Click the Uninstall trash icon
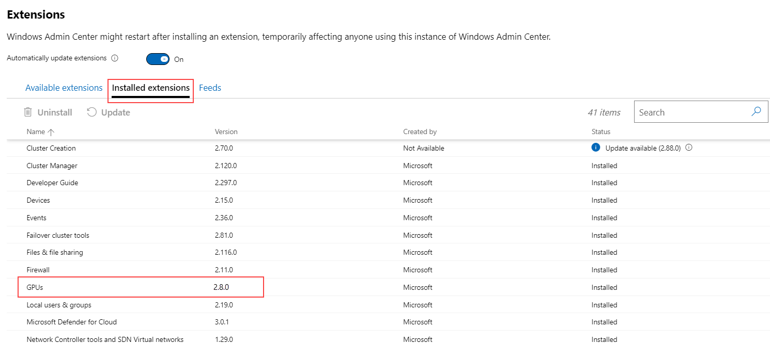 coord(28,112)
